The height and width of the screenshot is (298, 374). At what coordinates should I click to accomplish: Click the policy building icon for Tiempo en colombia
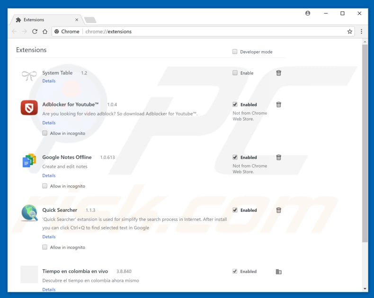click(x=278, y=272)
